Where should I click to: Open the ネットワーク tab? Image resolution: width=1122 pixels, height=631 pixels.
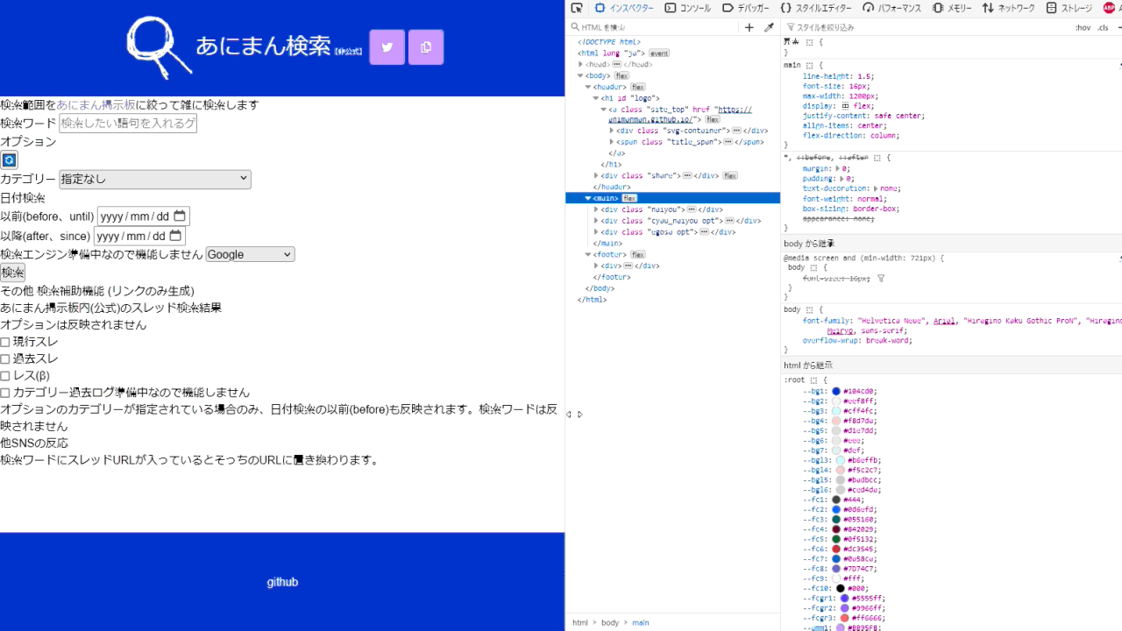(1009, 8)
